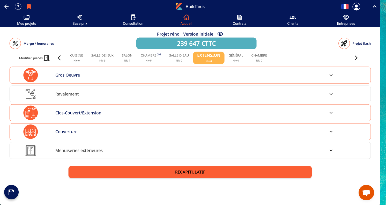The width and height of the screenshot is (386, 205).
Task: Click the French flag language icon
Action: click(x=345, y=7)
